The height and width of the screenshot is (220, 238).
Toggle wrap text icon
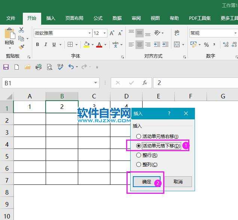pos(177,33)
